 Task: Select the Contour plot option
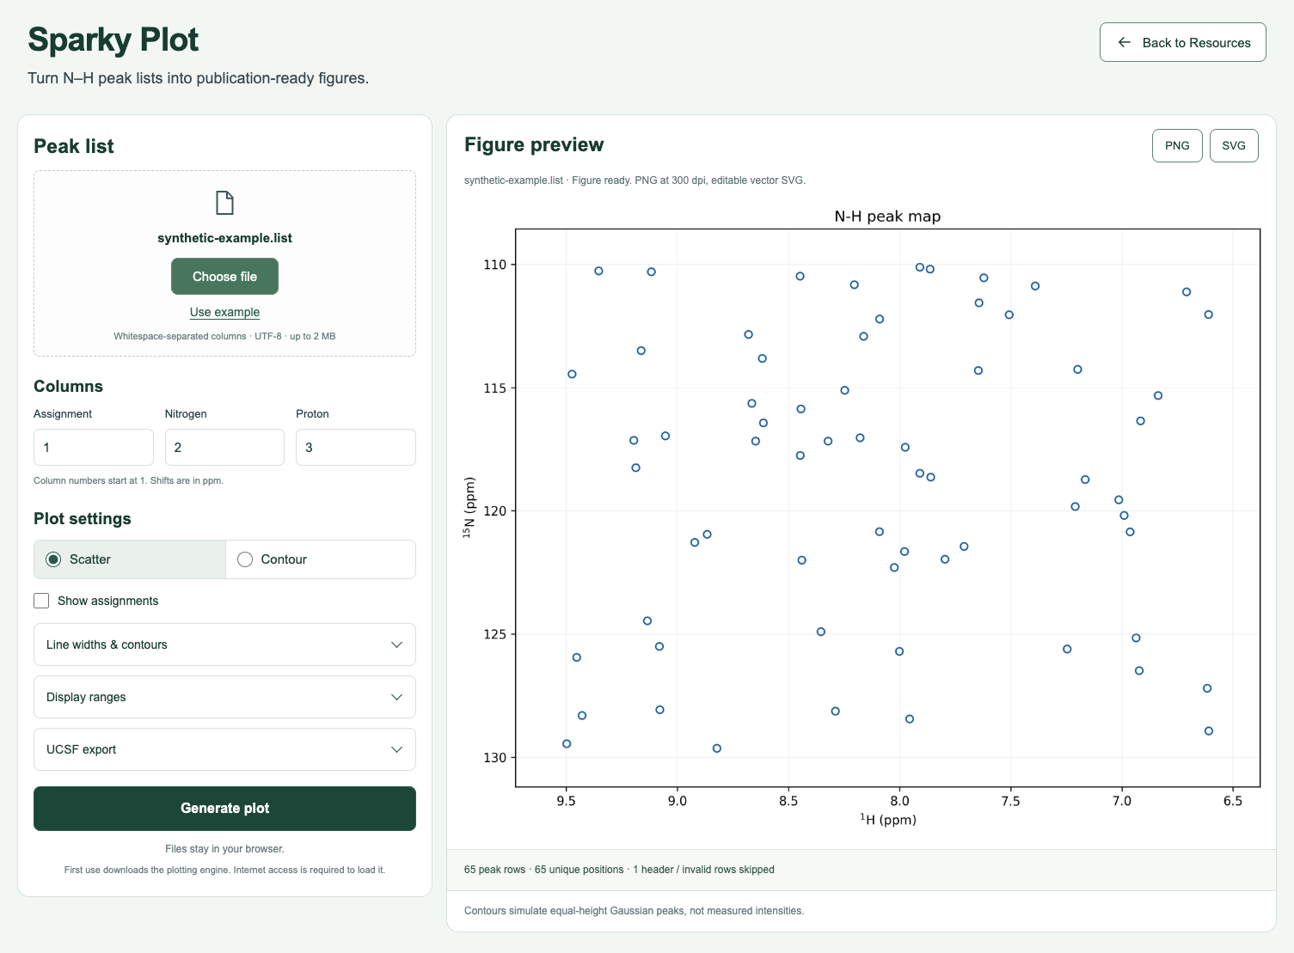click(321, 559)
